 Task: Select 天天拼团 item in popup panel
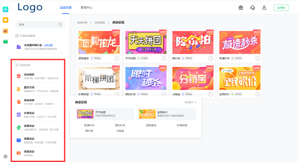coord(104,114)
